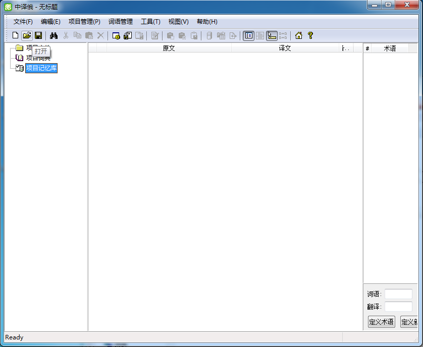
Task: Maximize the 中译俄 window
Action: tap(388, 5)
